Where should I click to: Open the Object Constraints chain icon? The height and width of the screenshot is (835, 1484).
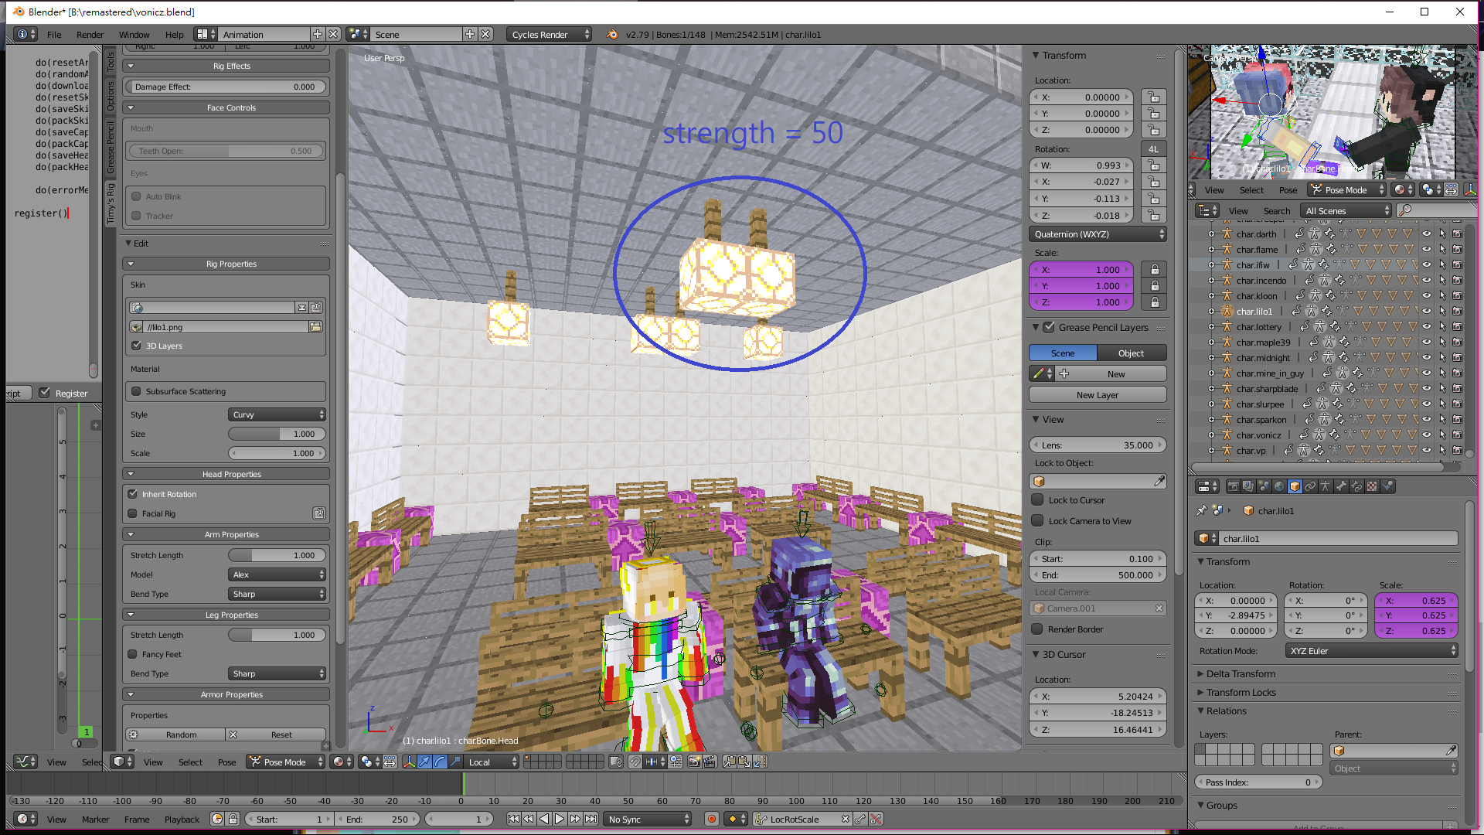1310,486
